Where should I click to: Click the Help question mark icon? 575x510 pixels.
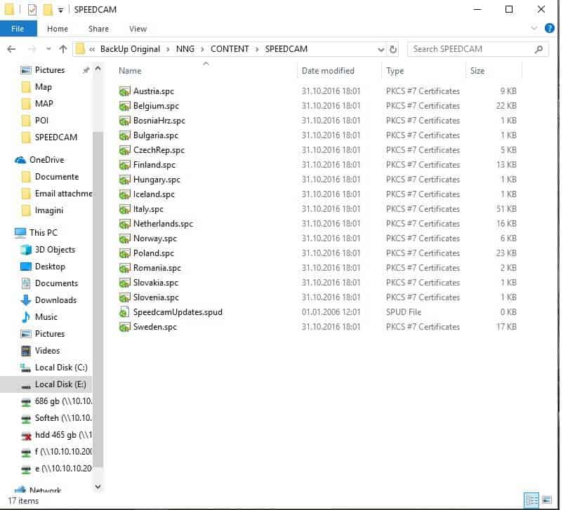(549, 29)
